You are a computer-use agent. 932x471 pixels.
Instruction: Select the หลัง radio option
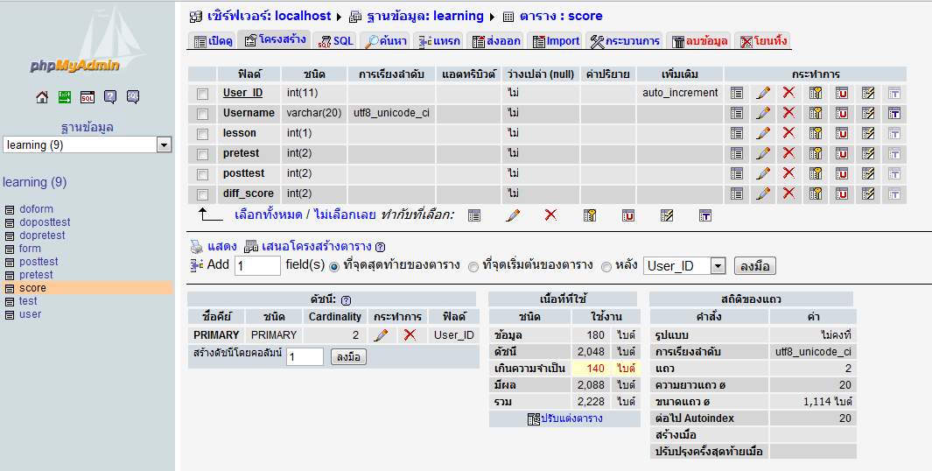point(606,267)
